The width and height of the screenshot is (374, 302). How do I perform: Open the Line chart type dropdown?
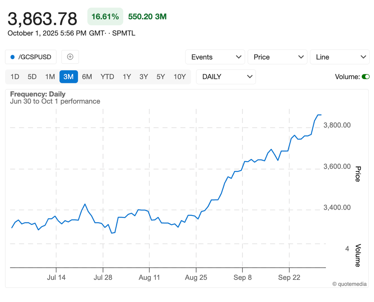(x=339, y=57)
